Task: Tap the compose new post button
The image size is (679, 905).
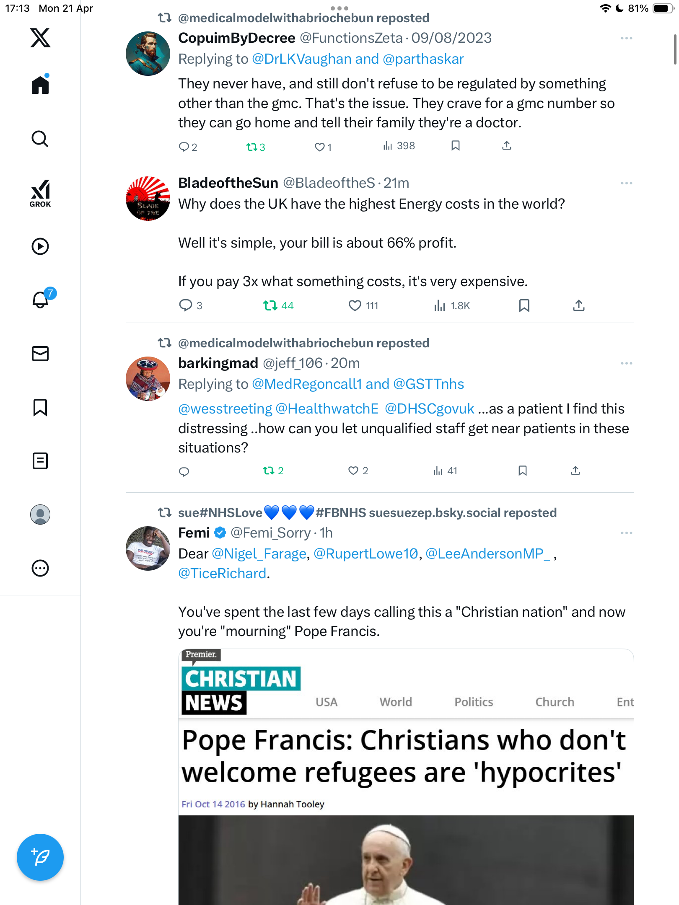Action: tap(40, 857)
